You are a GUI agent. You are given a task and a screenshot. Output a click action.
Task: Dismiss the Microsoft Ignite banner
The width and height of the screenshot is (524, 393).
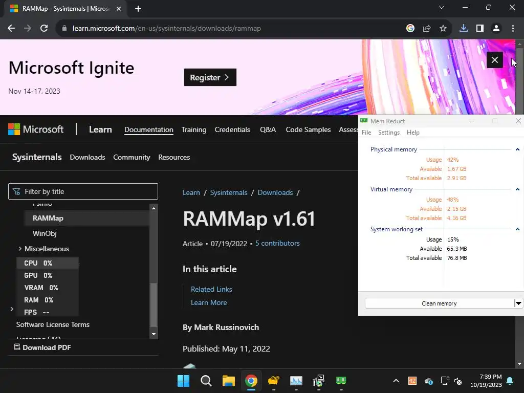495,60
